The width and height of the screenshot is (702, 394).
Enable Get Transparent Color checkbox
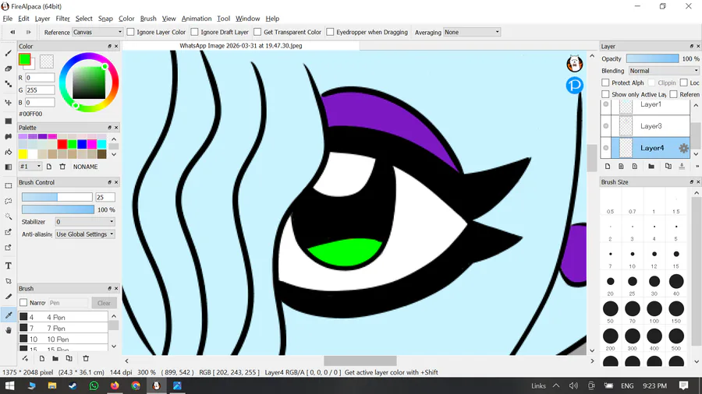coord(257,32)
